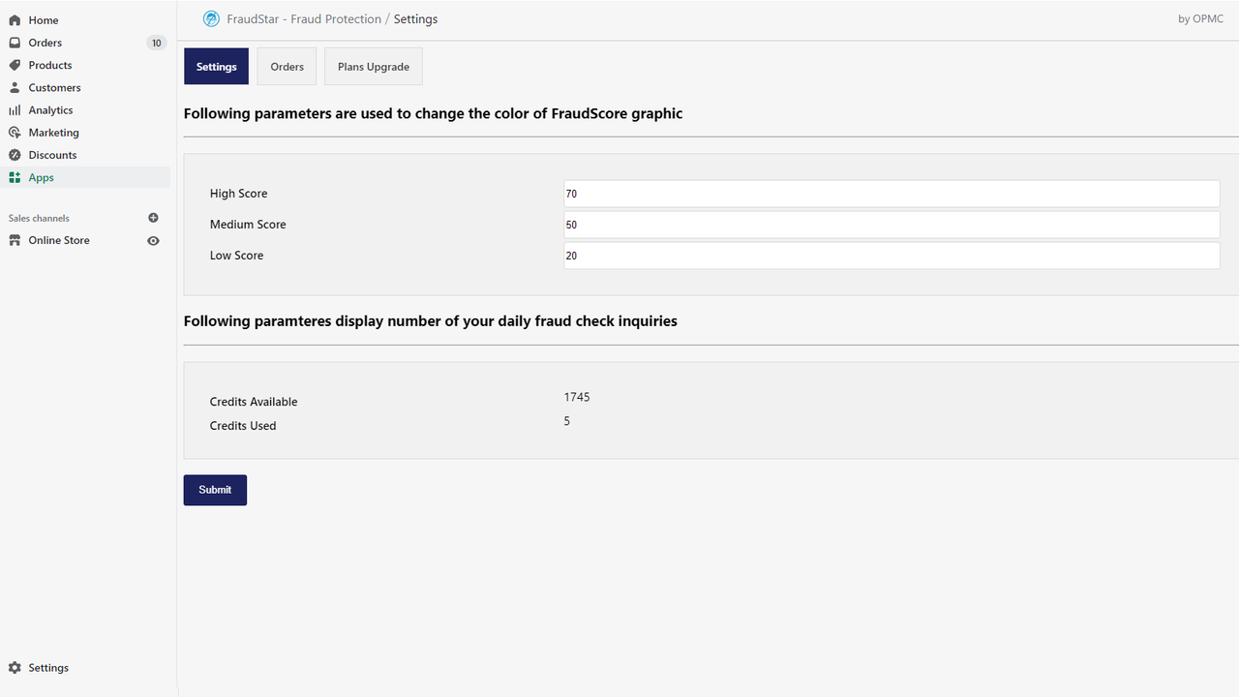Click the Discounts tag icon
Viewport: 1239px width, 697px height.
(15, 154)
